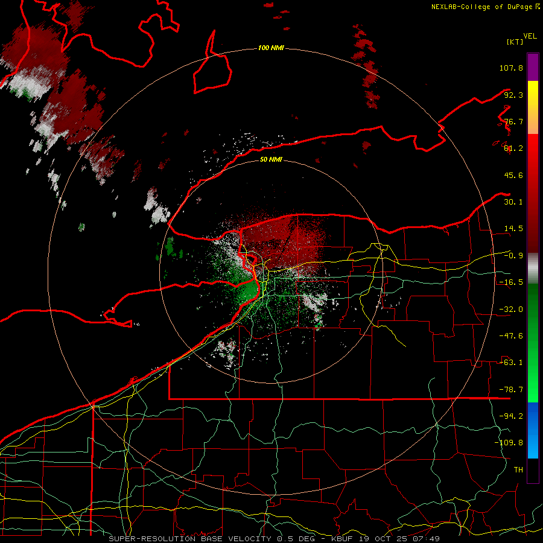Click the -32.0 velocity scale value

511,310
